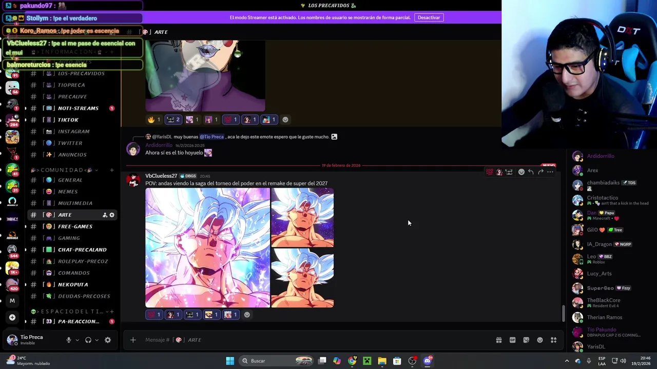Open Discord from Windows taskbar
Viewport: 657px width, 369px height.
pyautogui.click(x=427, y=361)
